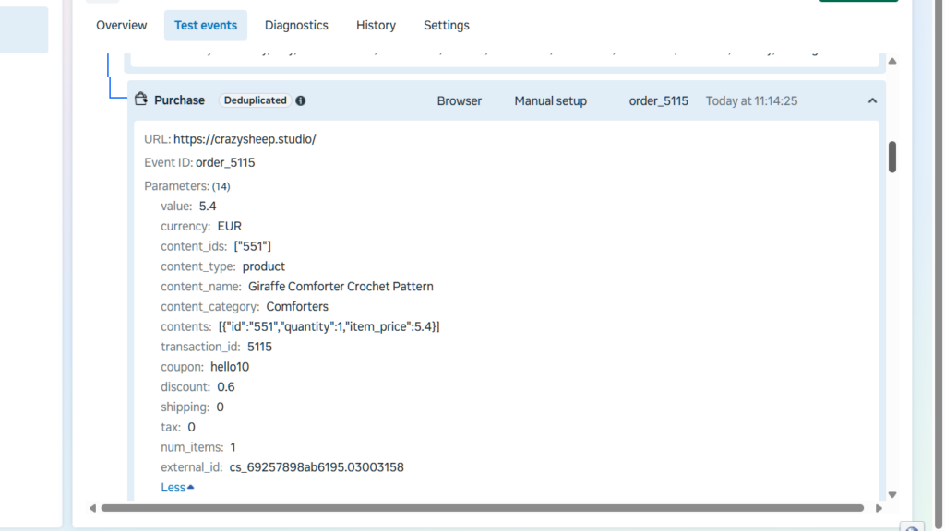Go to the History tab
The image size is (945, 531).
[x=376, y=26]
